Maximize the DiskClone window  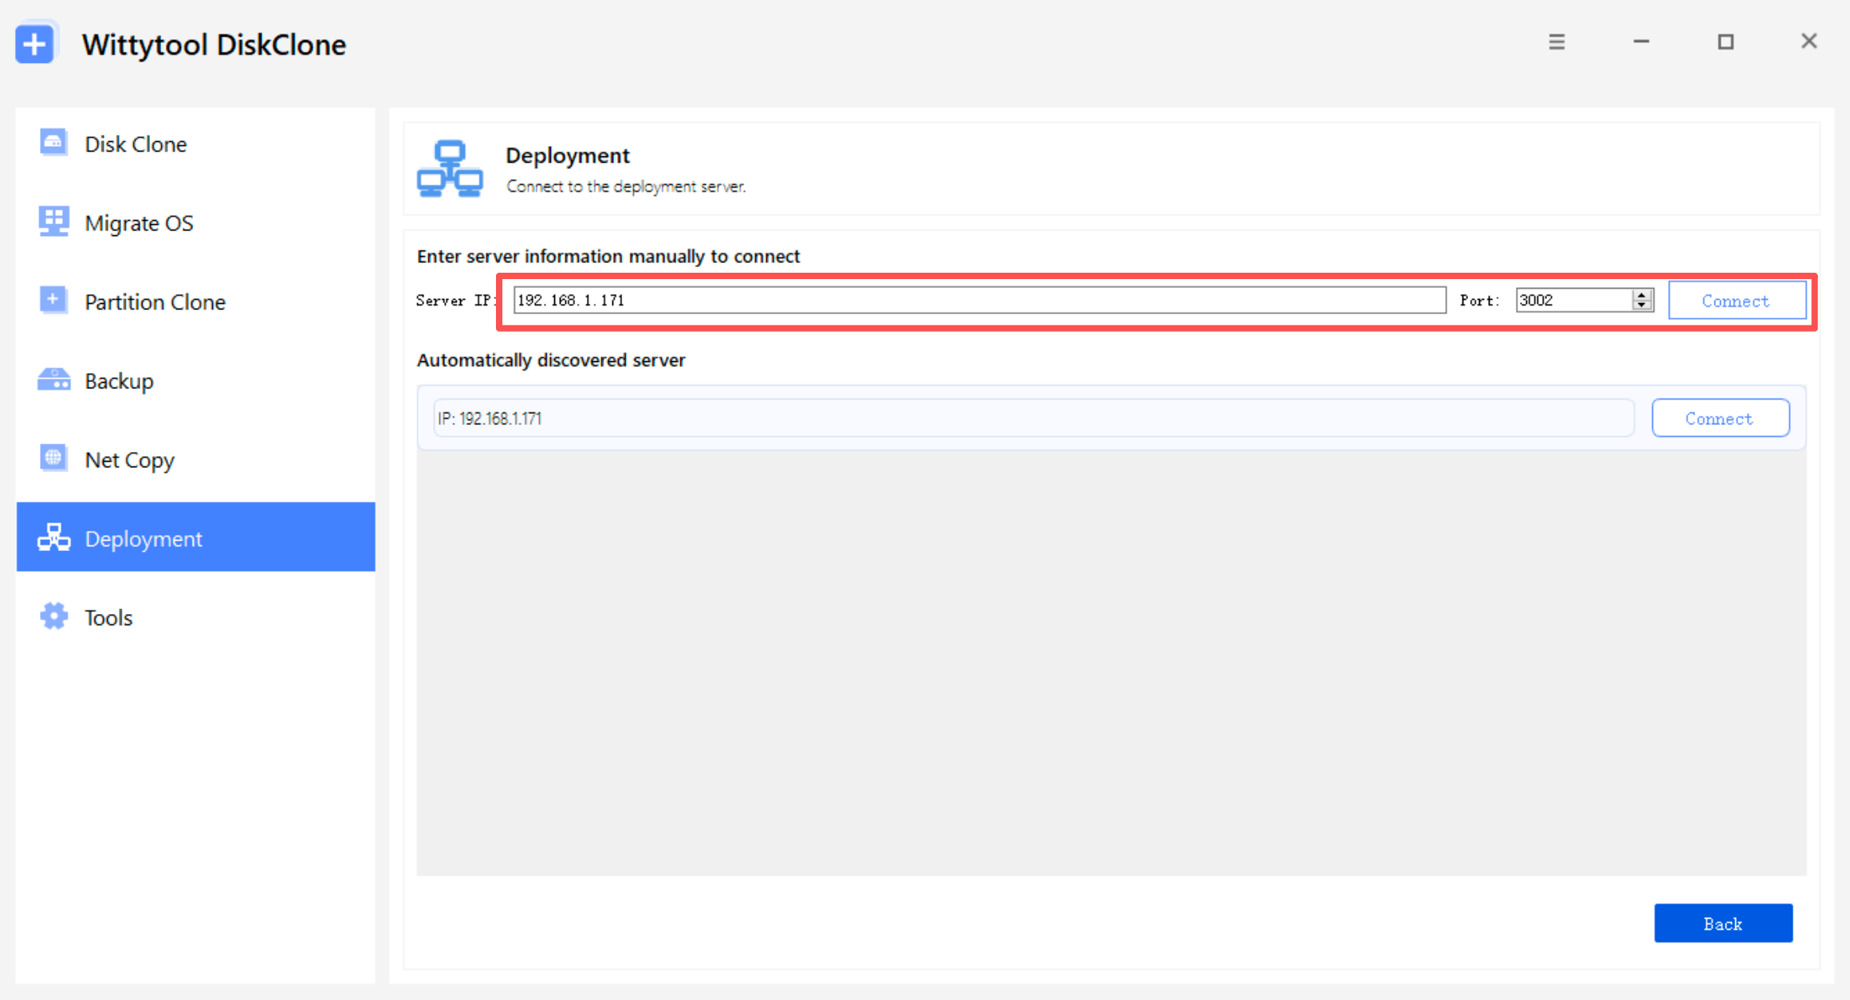[x=1726, y=41]
